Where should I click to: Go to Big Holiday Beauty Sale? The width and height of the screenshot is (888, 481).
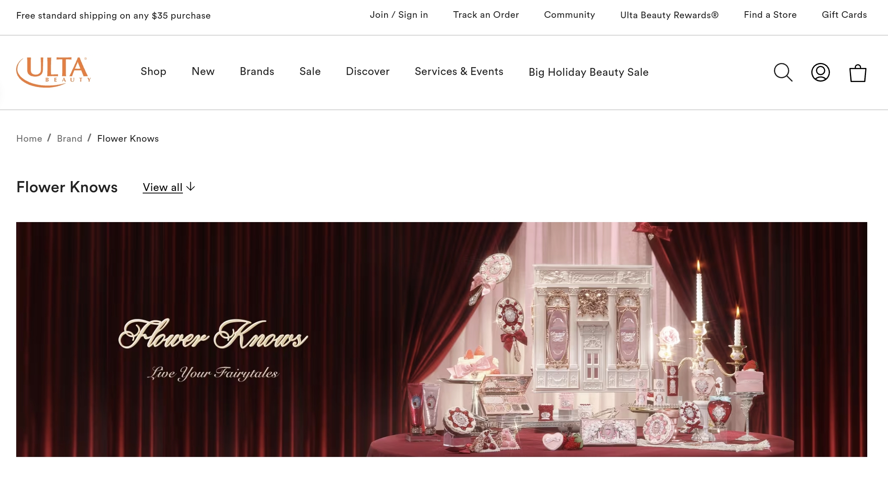pyautogui.click(x=588, y=72)
